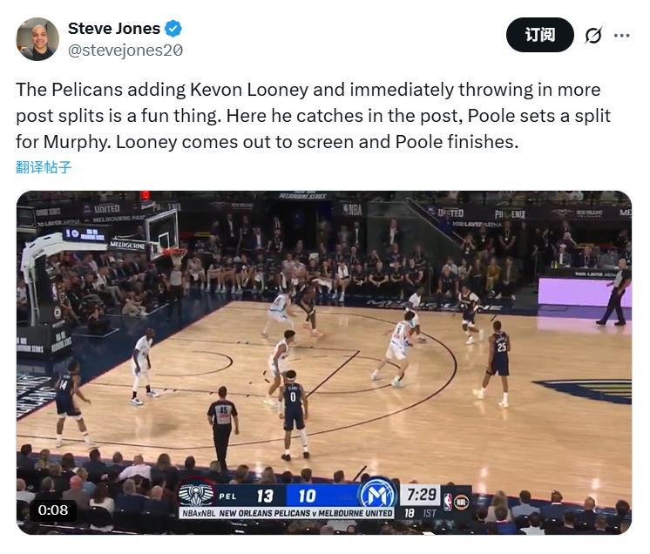Image resolution: width=650 pixels, height=554 pixels.
Task: Click the NBA logo beside game clock
Action: (x=447, y=502)
